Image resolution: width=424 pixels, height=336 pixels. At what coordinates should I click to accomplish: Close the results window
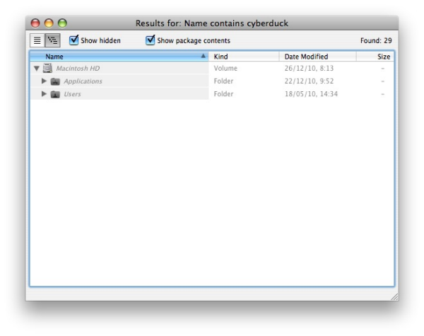35,23
